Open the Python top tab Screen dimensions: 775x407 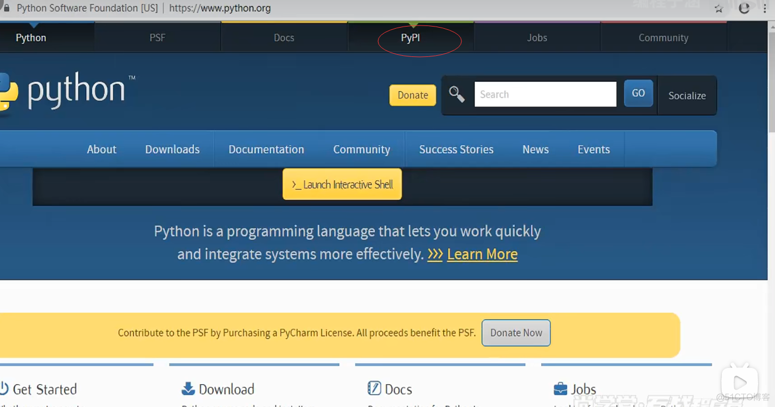point(31,38)
